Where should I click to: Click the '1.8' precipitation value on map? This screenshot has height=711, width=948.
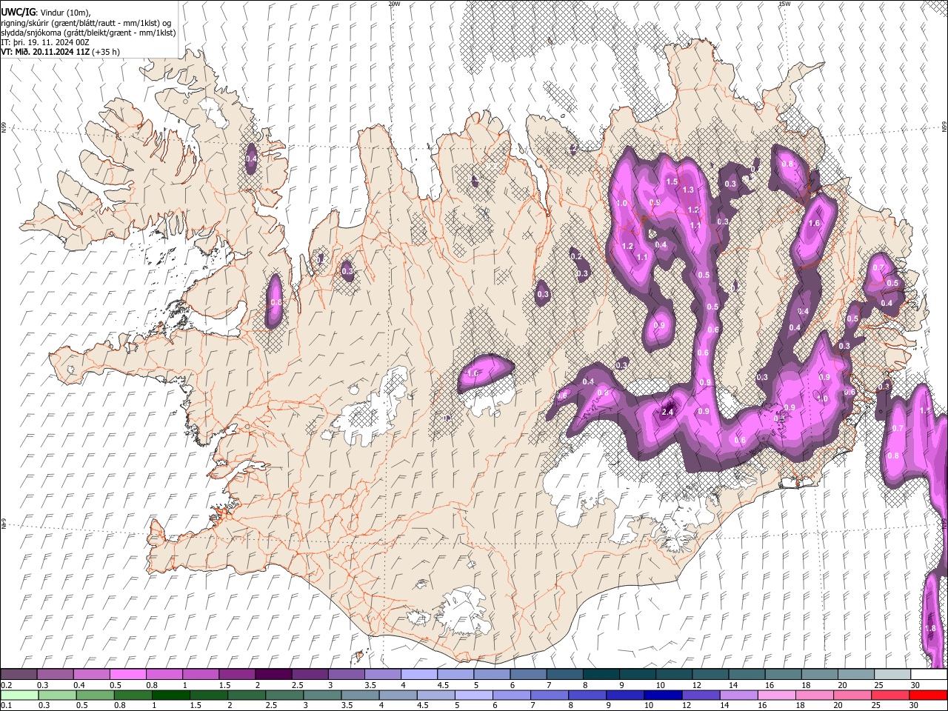coord(931,629)
